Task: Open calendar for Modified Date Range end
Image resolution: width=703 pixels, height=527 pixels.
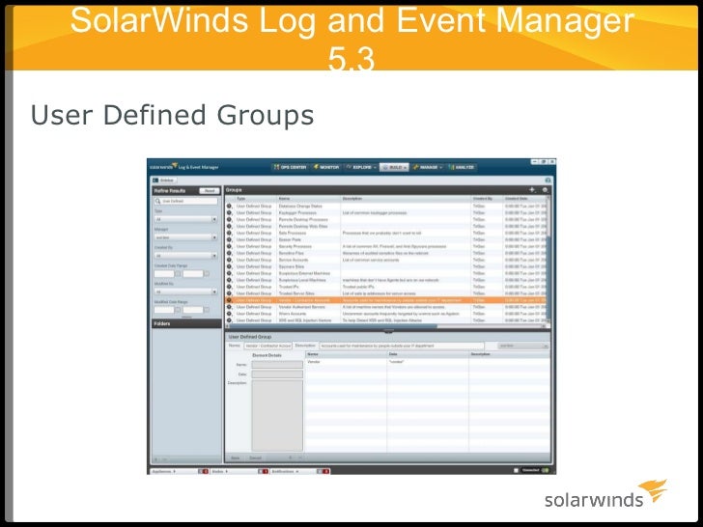Action: coord(207,310)
